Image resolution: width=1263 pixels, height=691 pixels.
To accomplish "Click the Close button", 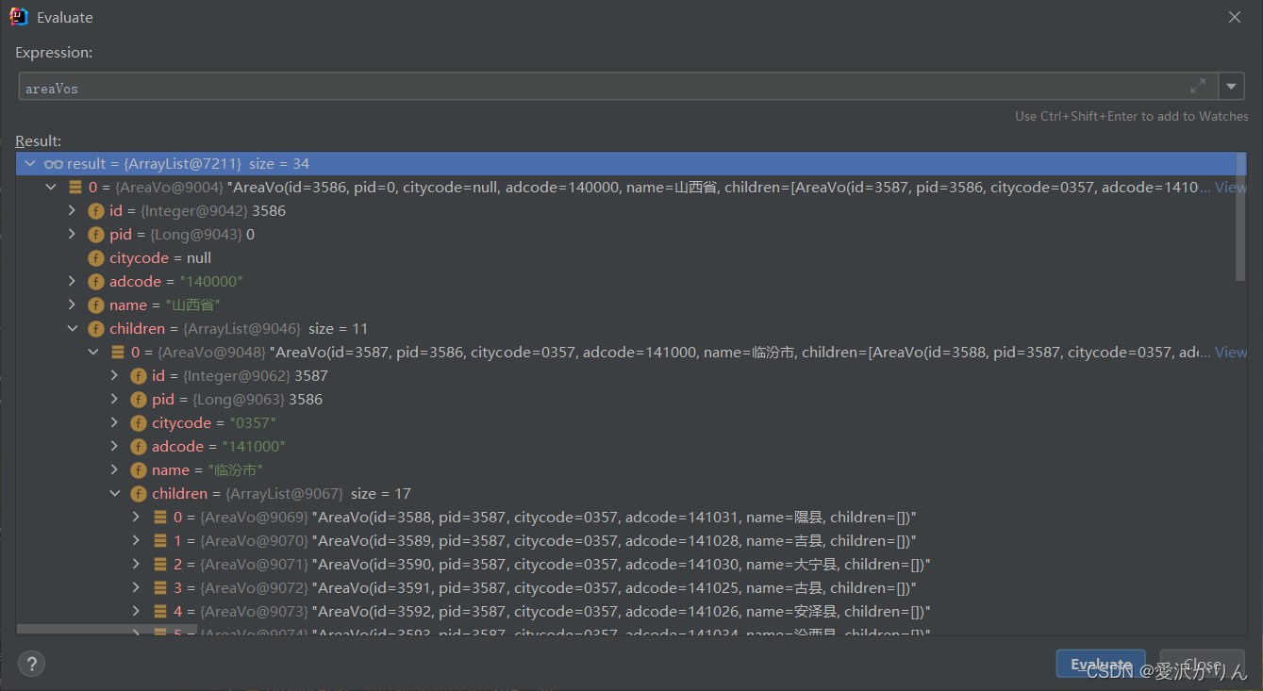I will [1202, 665].
